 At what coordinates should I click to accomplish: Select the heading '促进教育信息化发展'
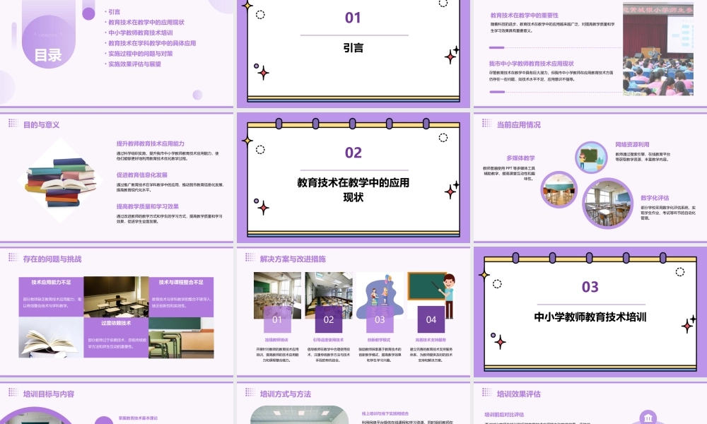141,175
